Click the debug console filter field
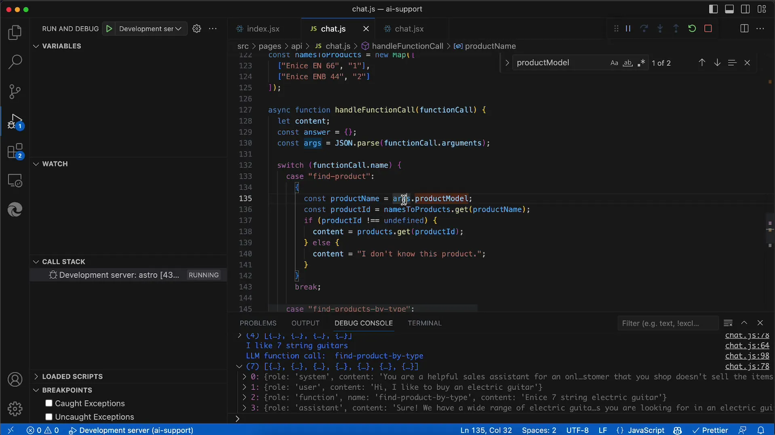Image resolution: width=775 pixels, height=435 pixels. click(x=668, y=323)
